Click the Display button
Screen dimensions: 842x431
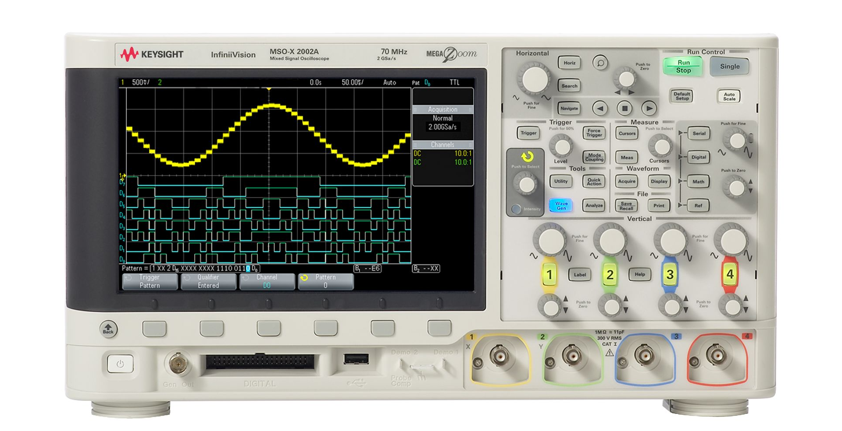(x=659, y=181)
